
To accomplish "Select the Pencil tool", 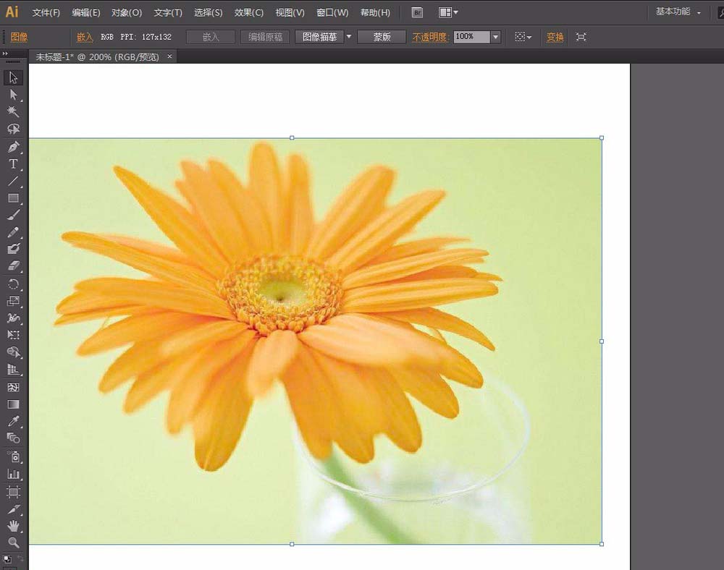I will click(13, 232).
